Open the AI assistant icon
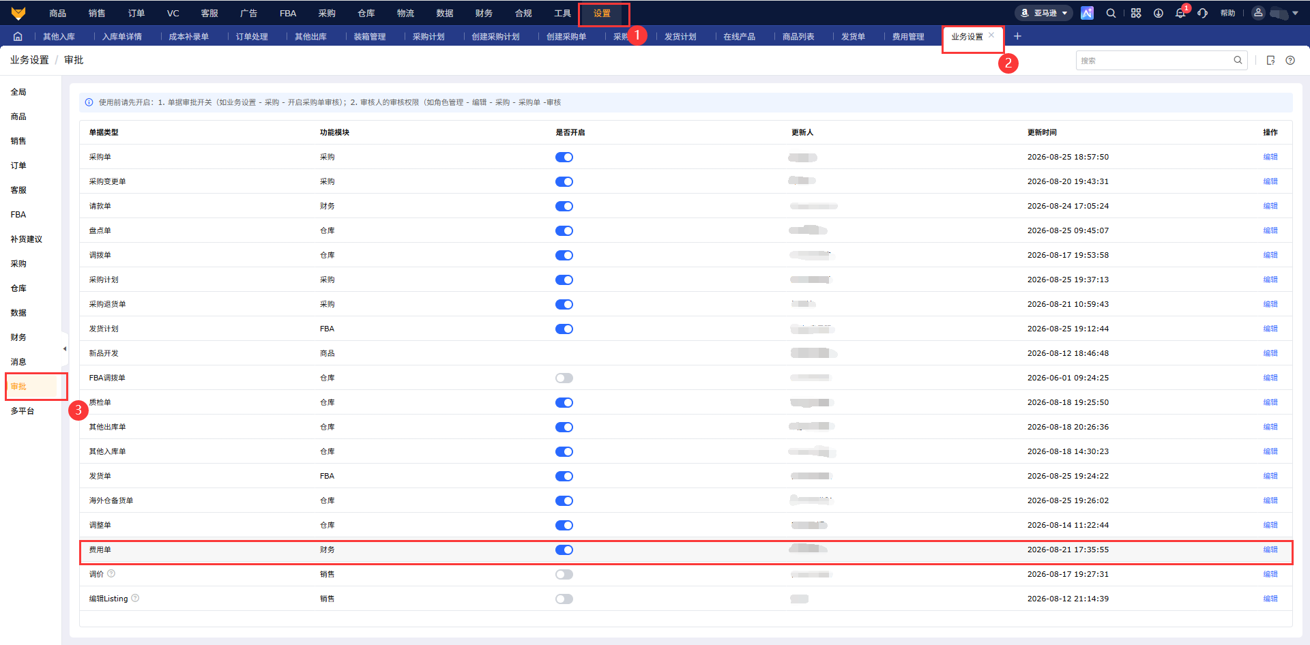Viewport: 1310px width, 645px height. [x=1087, y=13]
